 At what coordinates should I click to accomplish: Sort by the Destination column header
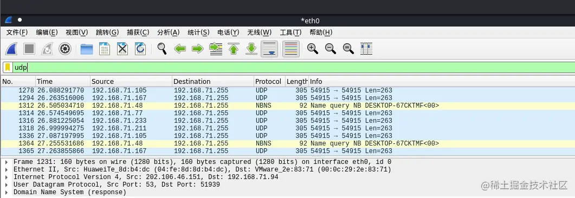pos(212,81)
